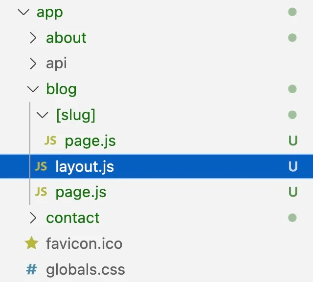Image resolution: width=313 pixels, height=282 pixels.
Task: Expand the api folder chevron
Action: coord(33,63)
